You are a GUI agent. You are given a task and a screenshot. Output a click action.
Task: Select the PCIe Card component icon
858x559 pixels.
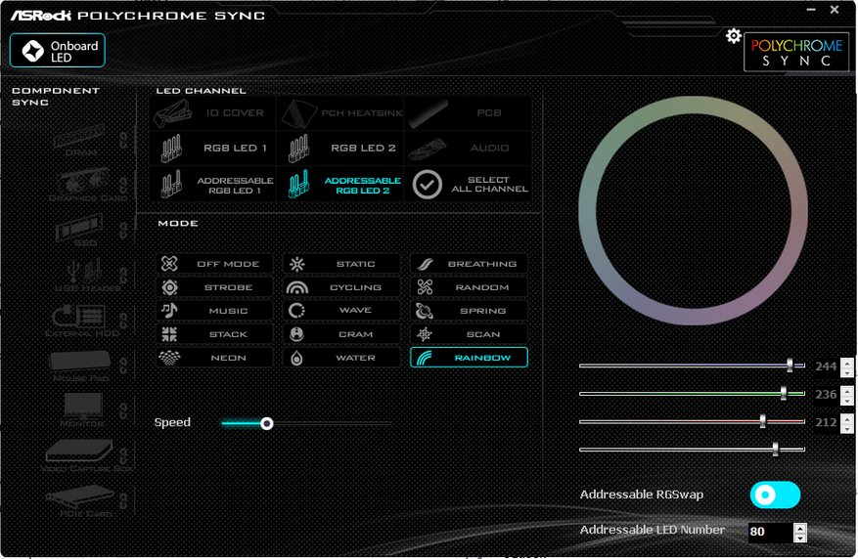pos(80,495)
